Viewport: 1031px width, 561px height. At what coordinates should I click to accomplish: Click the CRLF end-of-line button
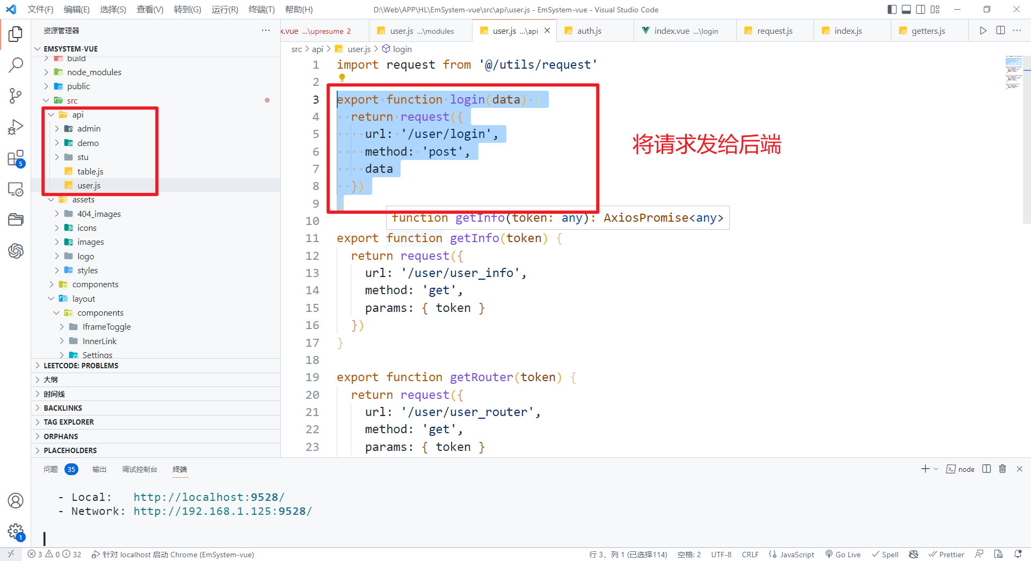750,555
